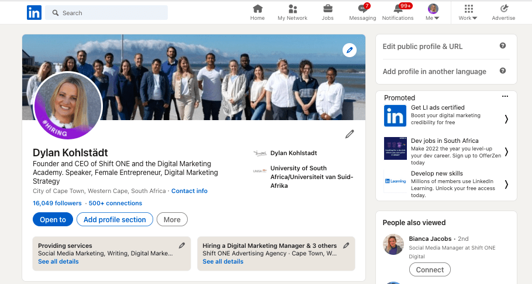Click the More button

click(172, 219)
